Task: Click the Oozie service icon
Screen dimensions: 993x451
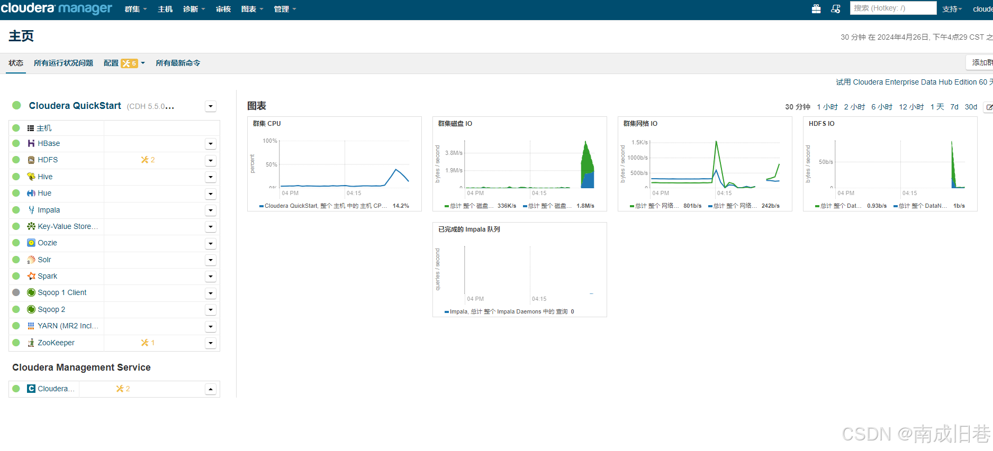Action: coord(31,243)
